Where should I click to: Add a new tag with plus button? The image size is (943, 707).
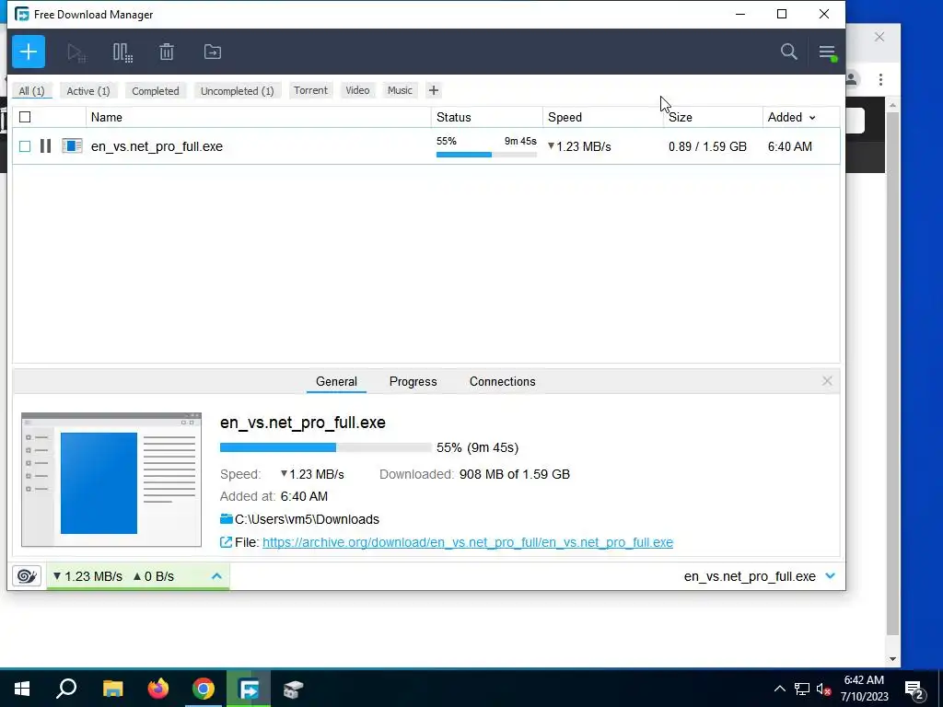click(434, 90)
